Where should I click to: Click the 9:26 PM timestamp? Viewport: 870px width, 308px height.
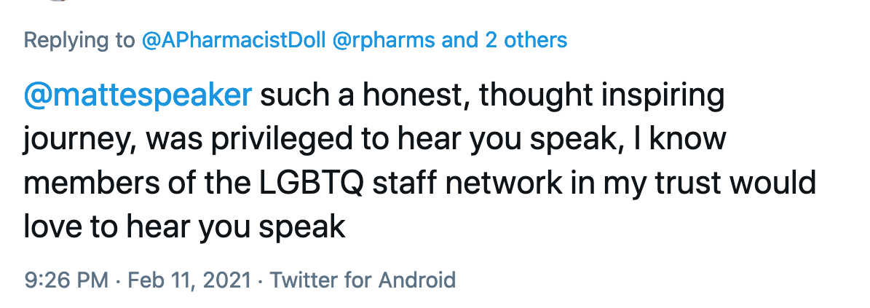pyautogui.click(x=66, y=280)
